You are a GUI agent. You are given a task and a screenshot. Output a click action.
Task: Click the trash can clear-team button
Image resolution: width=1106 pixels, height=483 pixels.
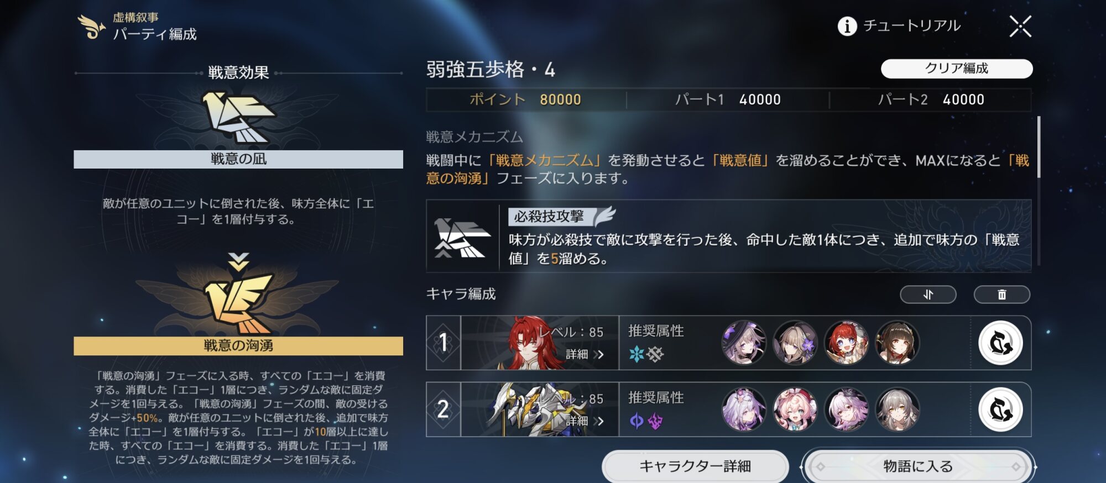point(1001,295)
